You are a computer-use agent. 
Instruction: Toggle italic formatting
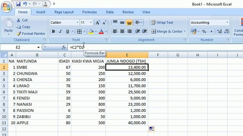click(60, 31)
